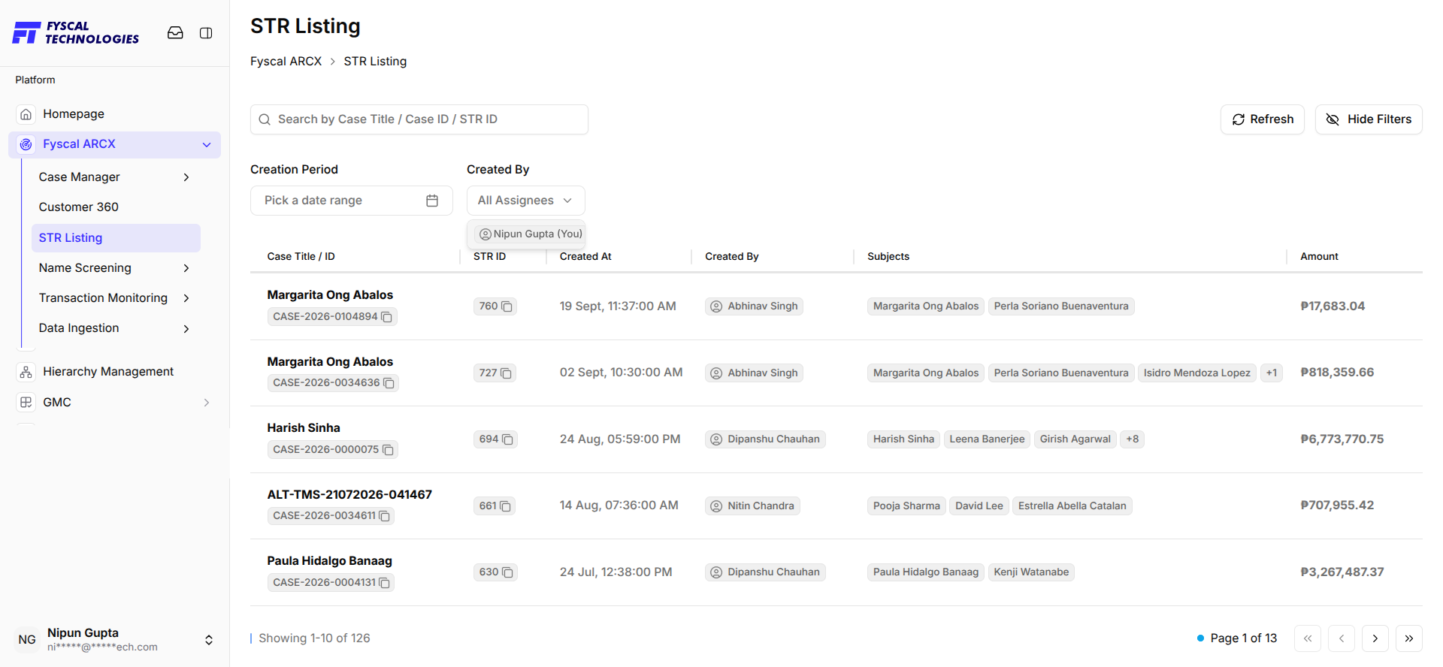Viewport: 1443px width, 667px height.
Task: Click the Hierarchy Management icon
Action: tap(26, 372)
